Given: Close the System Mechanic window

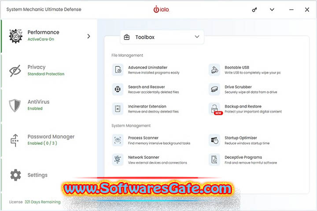Looking at the screenshot, I should [x=307, y=10].
